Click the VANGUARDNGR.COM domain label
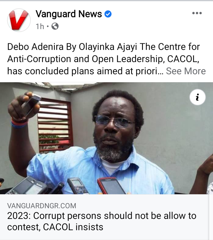This screenshot has height=240, width=213. pyautogui.click(x=42, y=206)
